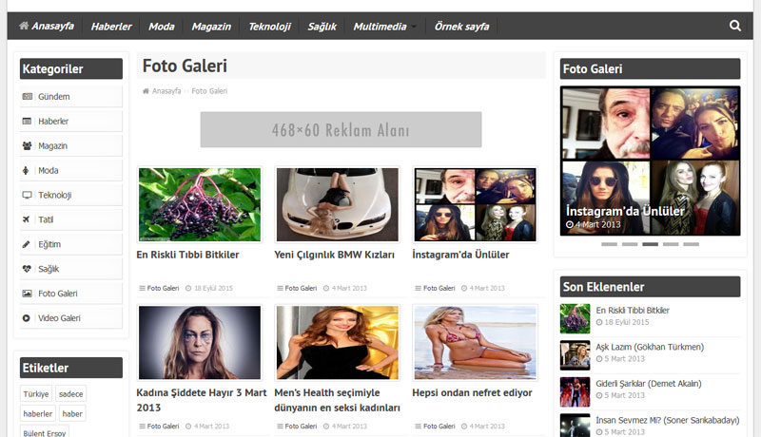Image resolution: width=761 pixels, height=437 pixels.
Task: Click the Sağlık heart icon
Action: pos(27,269)
